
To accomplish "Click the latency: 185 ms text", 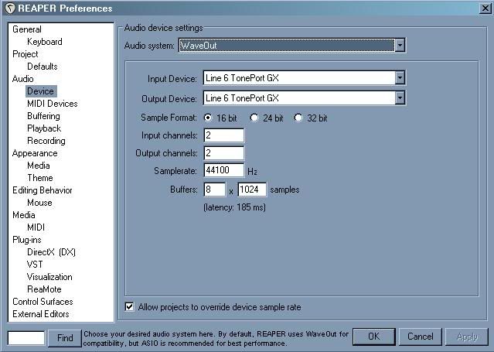I will pyautogui.click(x=235, y=207).
